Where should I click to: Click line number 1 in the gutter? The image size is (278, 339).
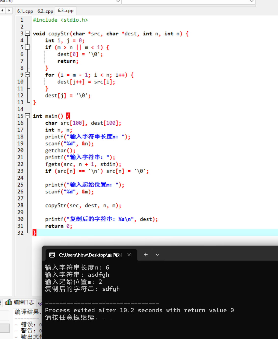[22, 20]
